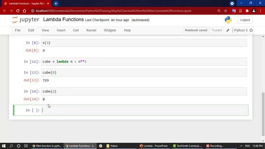This screenshot has height=149, width=265.
Task: Click the In [12] prompt label
Action: coord(31,62)
